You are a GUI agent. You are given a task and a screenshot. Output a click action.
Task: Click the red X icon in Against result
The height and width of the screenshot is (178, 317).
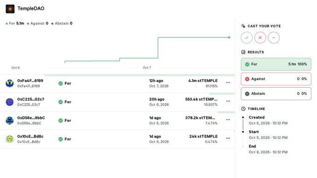(247, 79)
